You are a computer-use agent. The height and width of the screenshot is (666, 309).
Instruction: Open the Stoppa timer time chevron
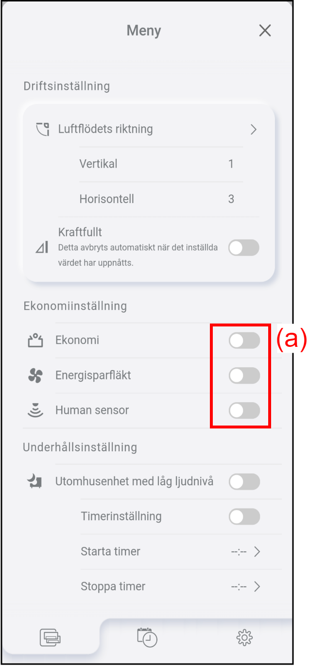pos(257,586)
